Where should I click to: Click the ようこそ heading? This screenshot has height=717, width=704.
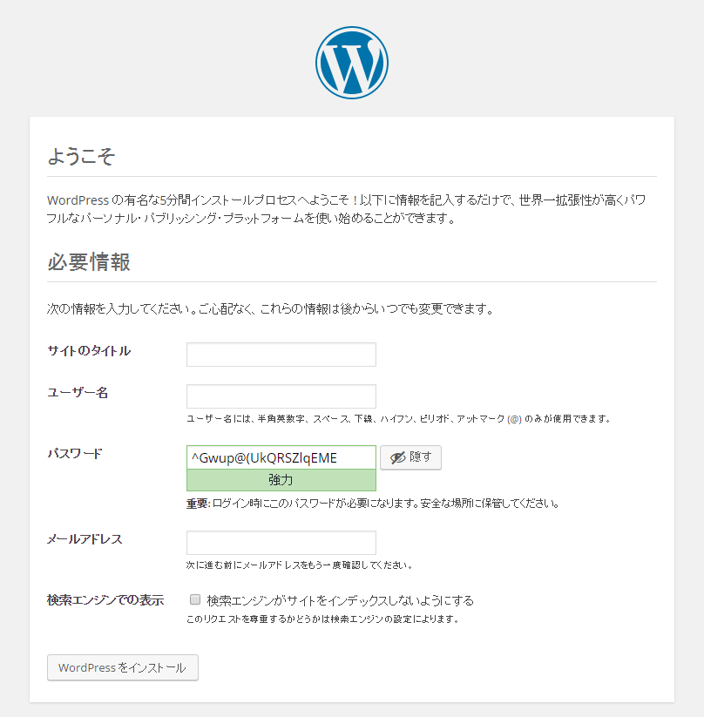click(x=81, y=157)
